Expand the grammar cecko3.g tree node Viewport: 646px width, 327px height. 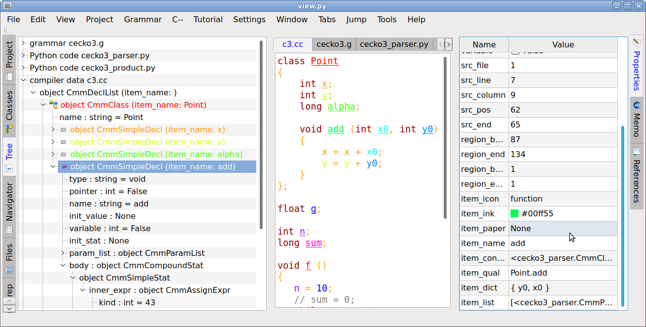pos(23,43)
